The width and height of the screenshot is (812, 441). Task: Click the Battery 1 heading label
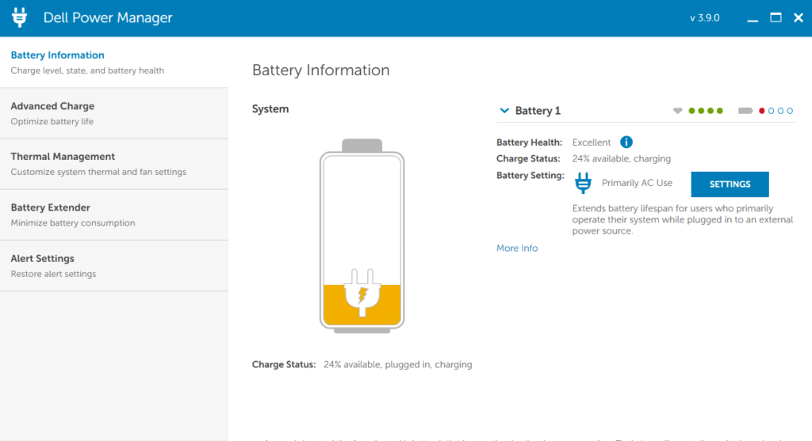[x=538, y=111]
